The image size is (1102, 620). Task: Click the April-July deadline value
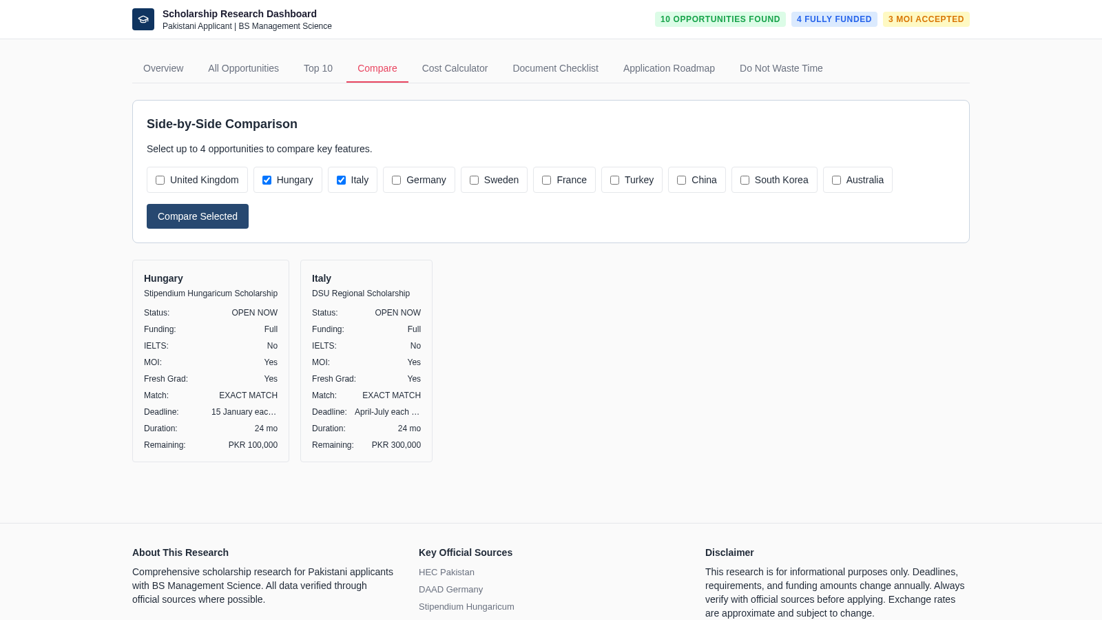(x=388, y=412)
